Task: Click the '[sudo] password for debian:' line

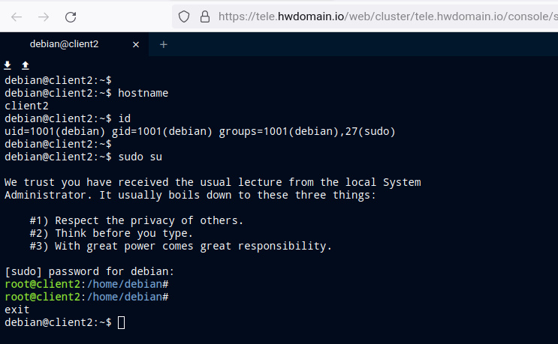Action: tap(89, 271)
